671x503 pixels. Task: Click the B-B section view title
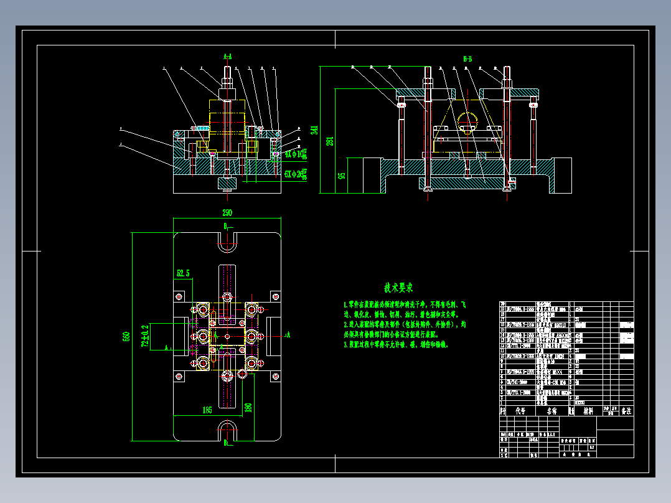(467, 59)
